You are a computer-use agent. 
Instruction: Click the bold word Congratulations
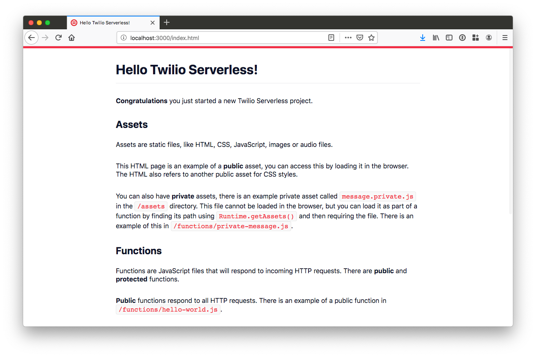coord(141,101)
